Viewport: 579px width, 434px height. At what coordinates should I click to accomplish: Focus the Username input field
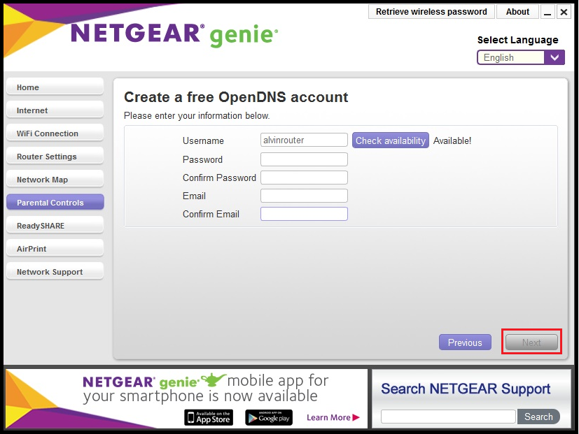tap(304, 140)
